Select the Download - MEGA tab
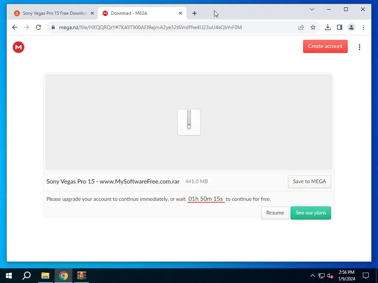The width and height of the screenshot is (378, 283). point(142,13)
